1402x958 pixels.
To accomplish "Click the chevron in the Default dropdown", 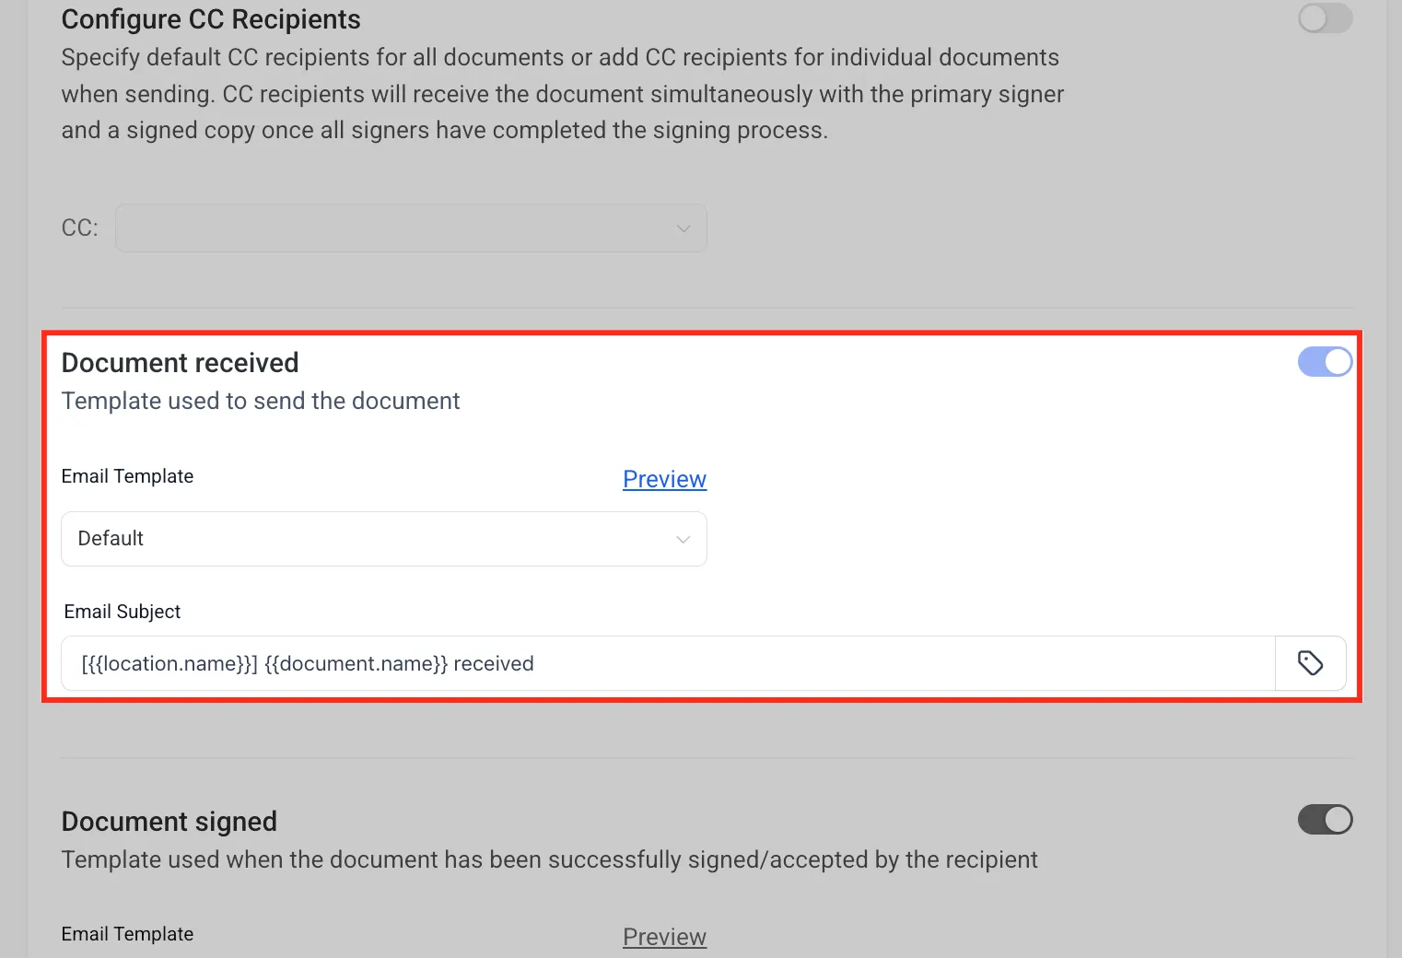I will click(683, 539).
